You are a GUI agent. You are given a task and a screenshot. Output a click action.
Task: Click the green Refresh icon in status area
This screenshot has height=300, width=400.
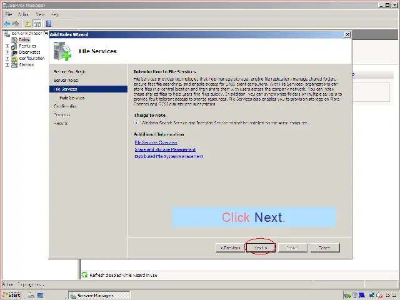click(x=84, y=275)
